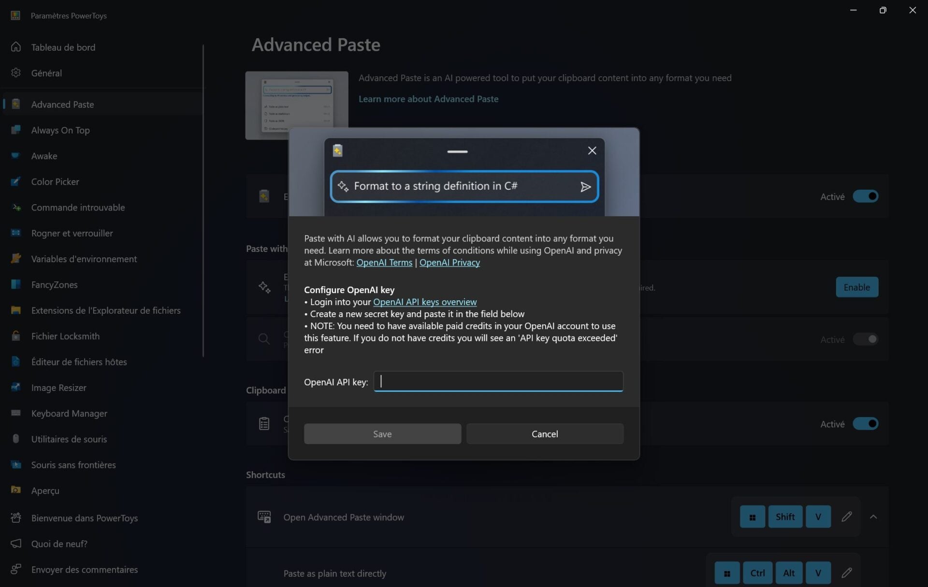928x587 pixels.
Task: Click the Color Picker icon
Action: 16,182
